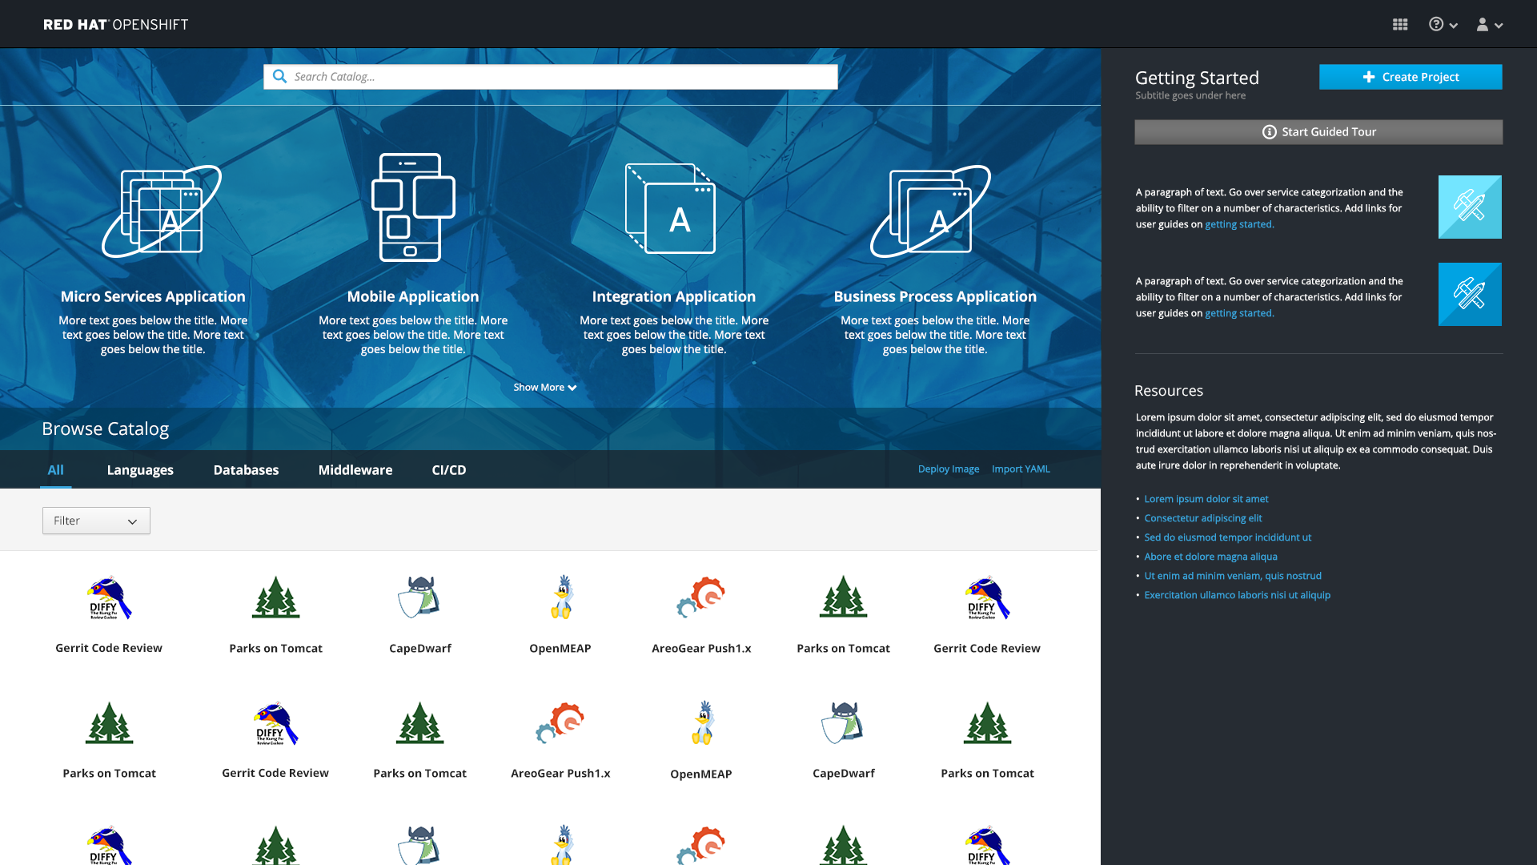Select the Micro Services Application icon
The height and width of the screenshot is (865, 1537).
coord(161,211)
